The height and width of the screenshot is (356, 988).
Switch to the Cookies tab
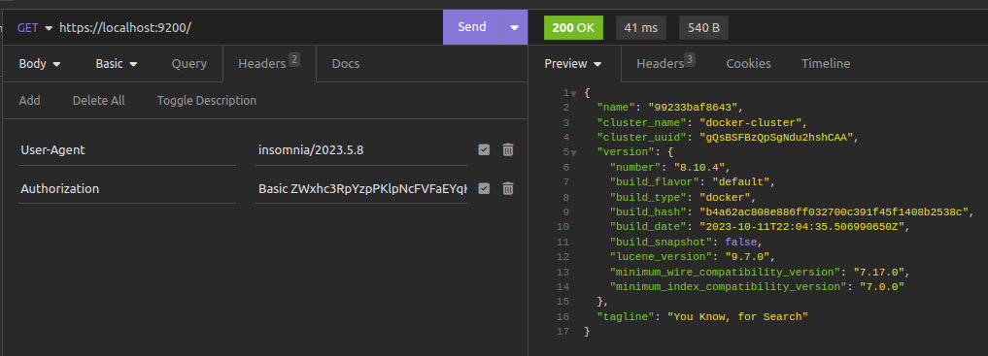(x=748, y=63)
